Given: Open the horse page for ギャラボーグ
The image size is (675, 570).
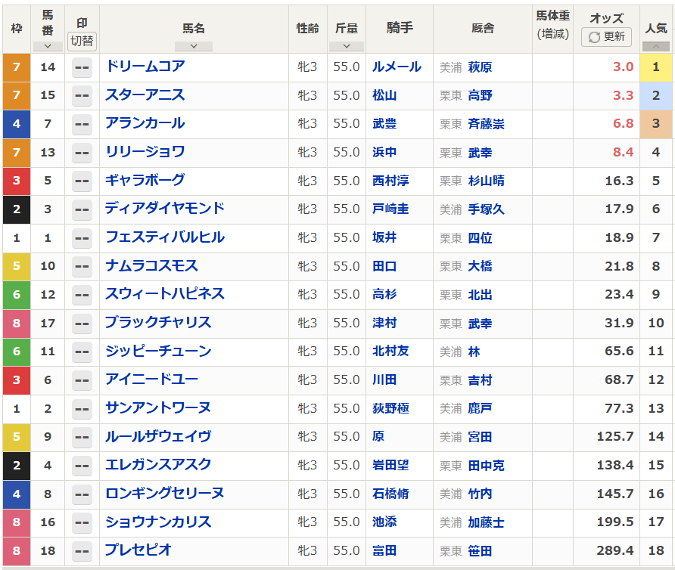Looking at the screenshot, I should pyautogui.click(x=145, y=180).
